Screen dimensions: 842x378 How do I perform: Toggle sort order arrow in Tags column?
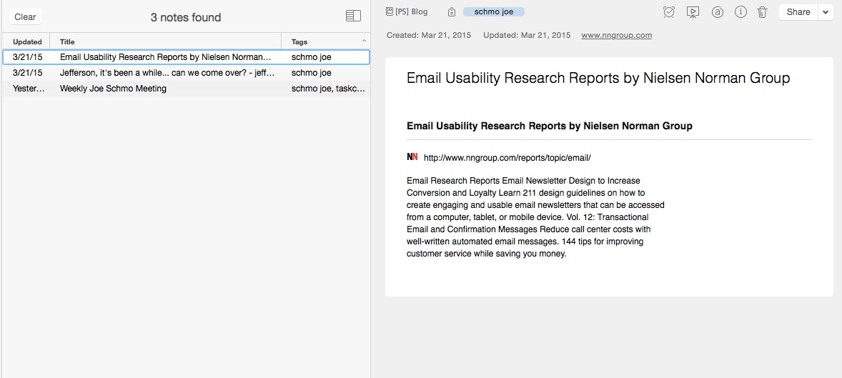tap(364, 41)
